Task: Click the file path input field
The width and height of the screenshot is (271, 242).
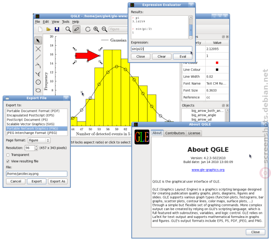Action: coord(37,174)
